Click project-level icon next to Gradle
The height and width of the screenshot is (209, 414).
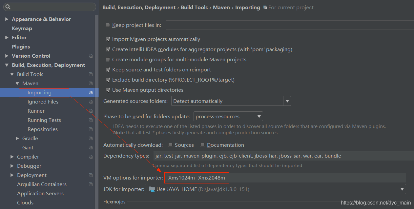click(x=91, y=139)
